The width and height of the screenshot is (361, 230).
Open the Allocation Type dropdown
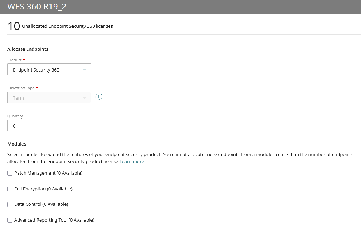[49, 97]
